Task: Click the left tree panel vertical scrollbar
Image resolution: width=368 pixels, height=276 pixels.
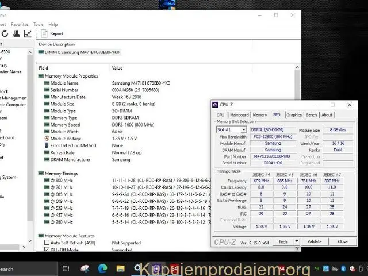Action: [30, 144]
